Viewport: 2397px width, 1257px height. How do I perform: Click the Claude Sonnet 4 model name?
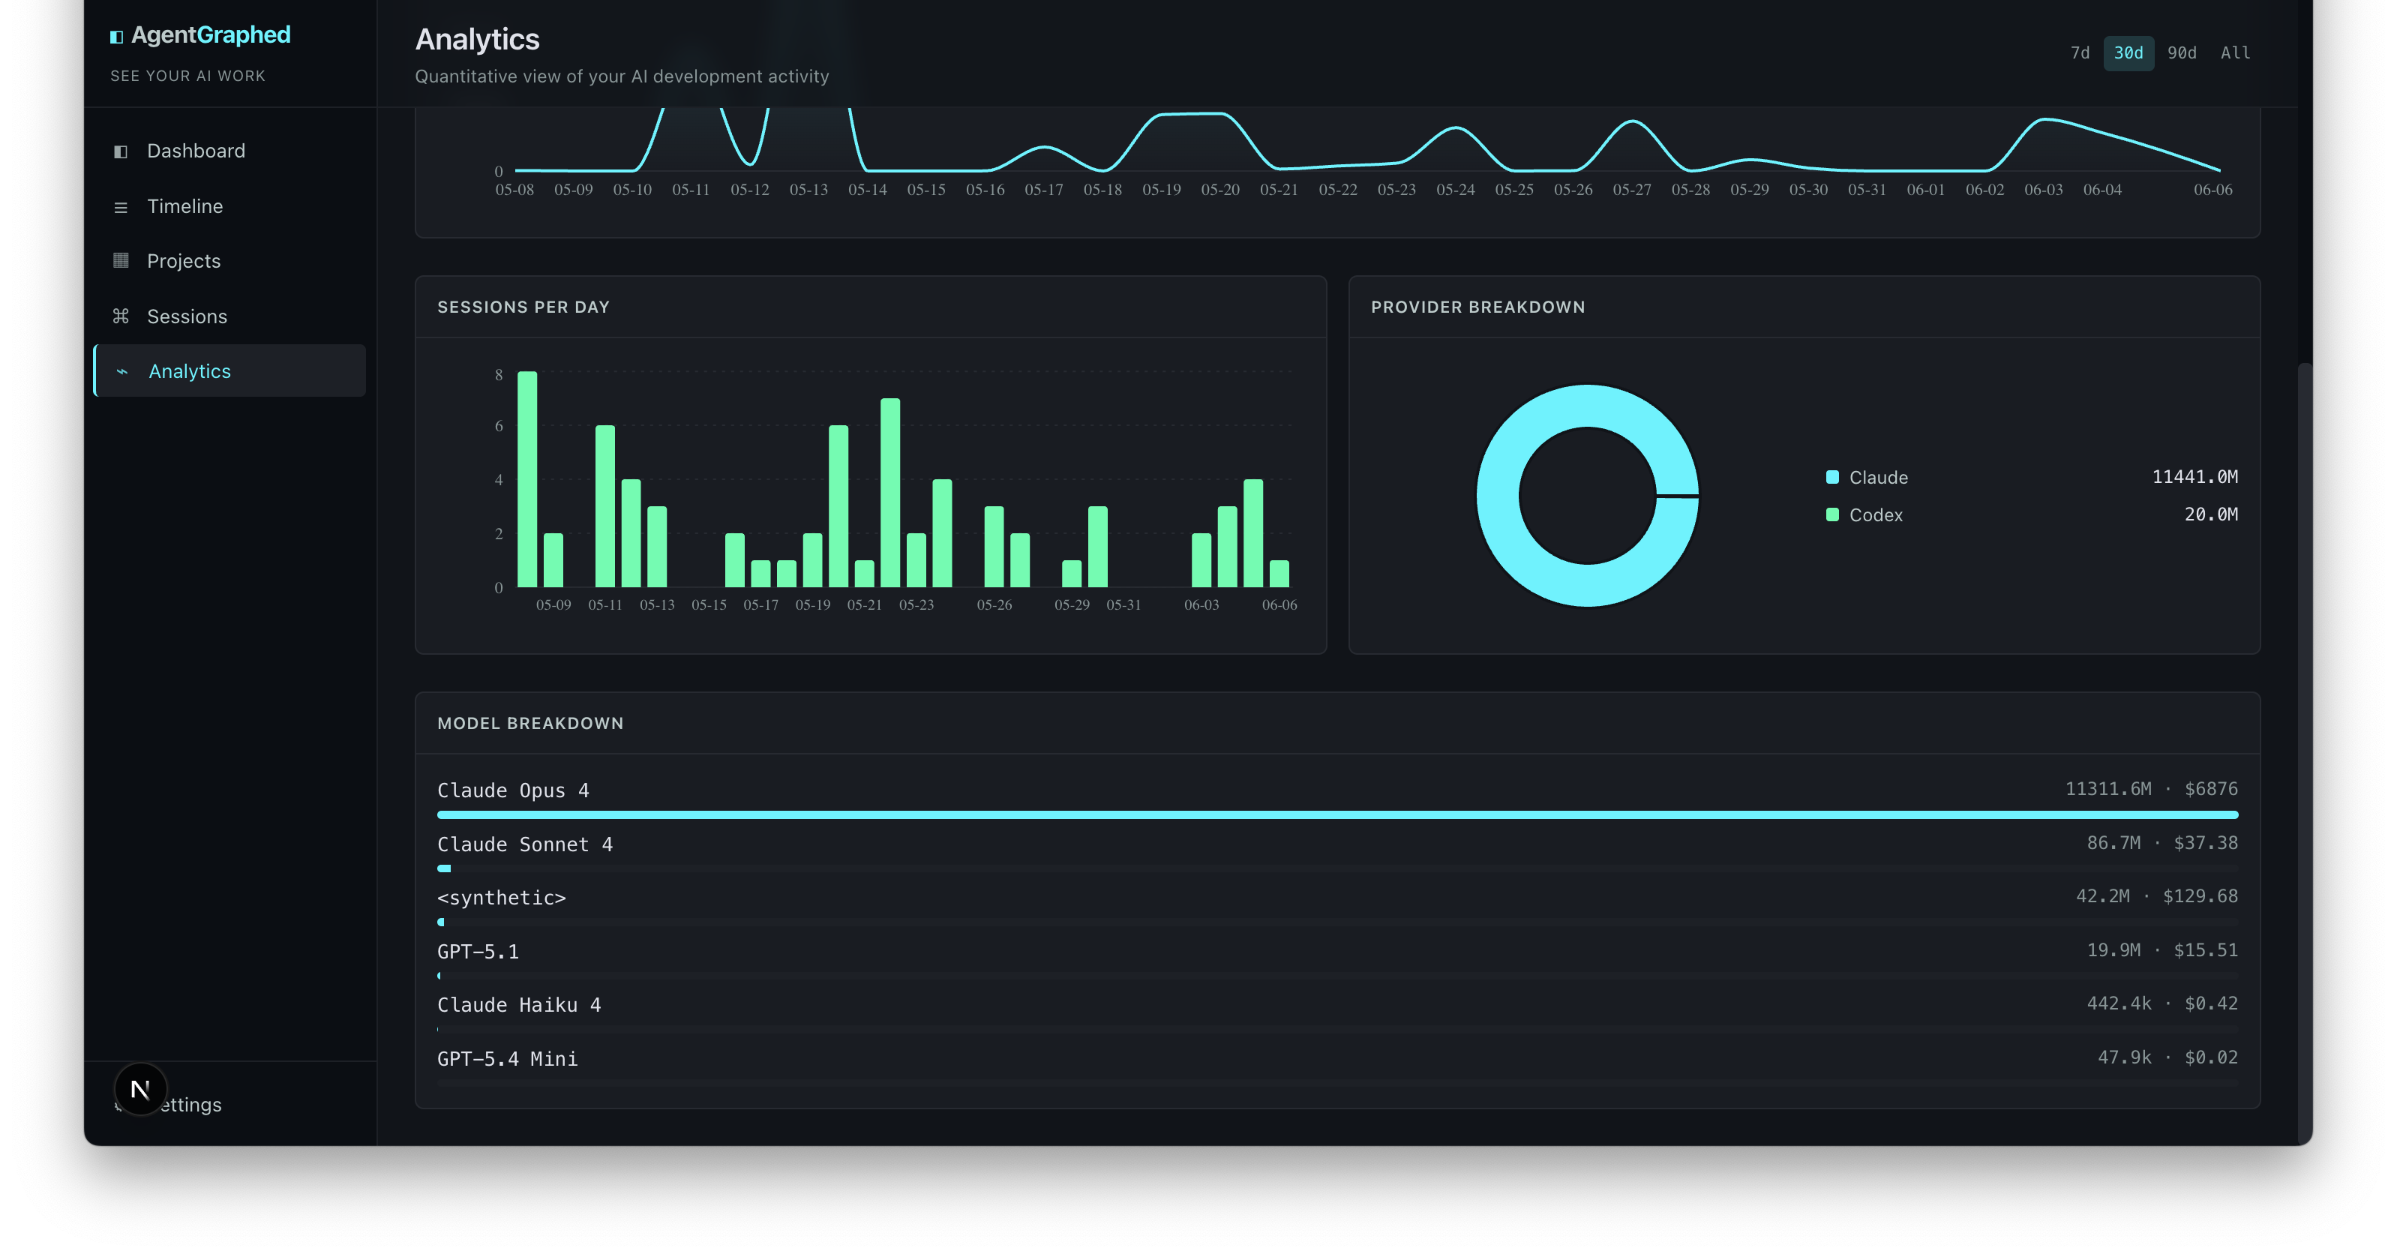pos(525,844)
